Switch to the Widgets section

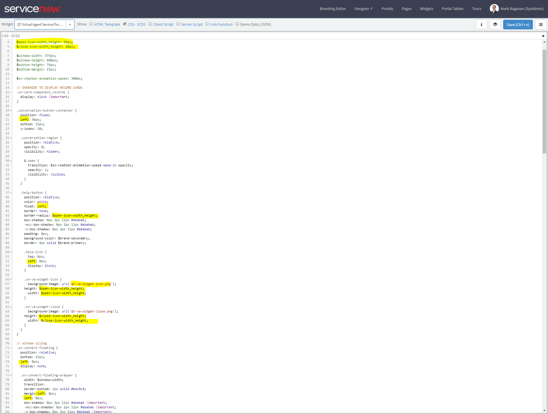click(426, 9)
